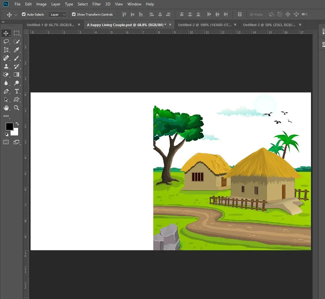Open the Filter menu
The height and width of the screenshot is (299, 325).
point(97,4)
